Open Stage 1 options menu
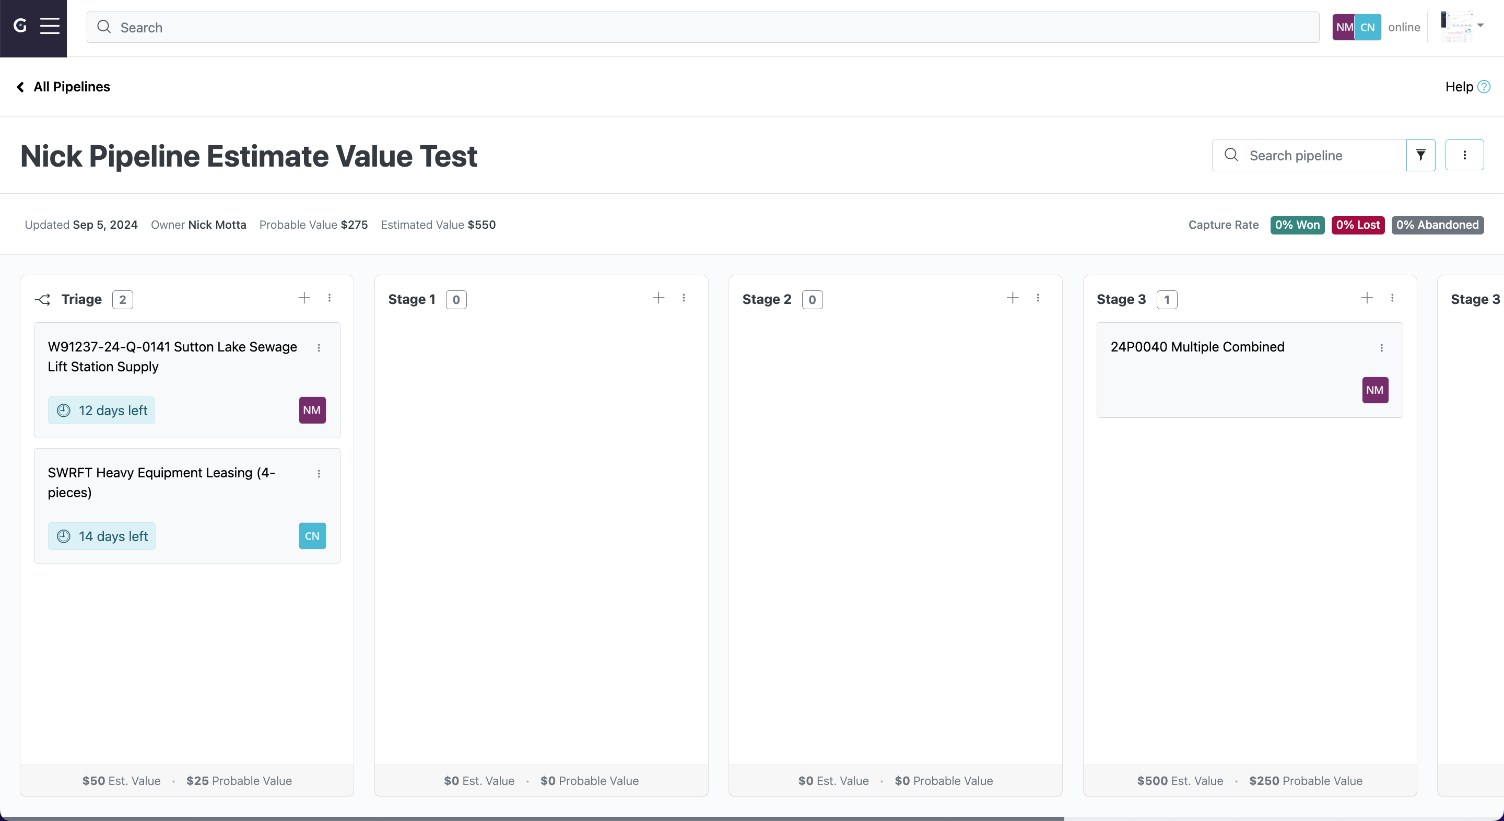The height and width of the screenshot is (821, 1504). (684, 298)
